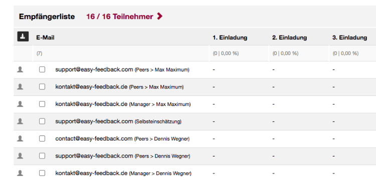376x186 pixels.
Task: Click the kontakt@easy-feedback.de Peers Max Maximum entry
Action: coord(119,87)
